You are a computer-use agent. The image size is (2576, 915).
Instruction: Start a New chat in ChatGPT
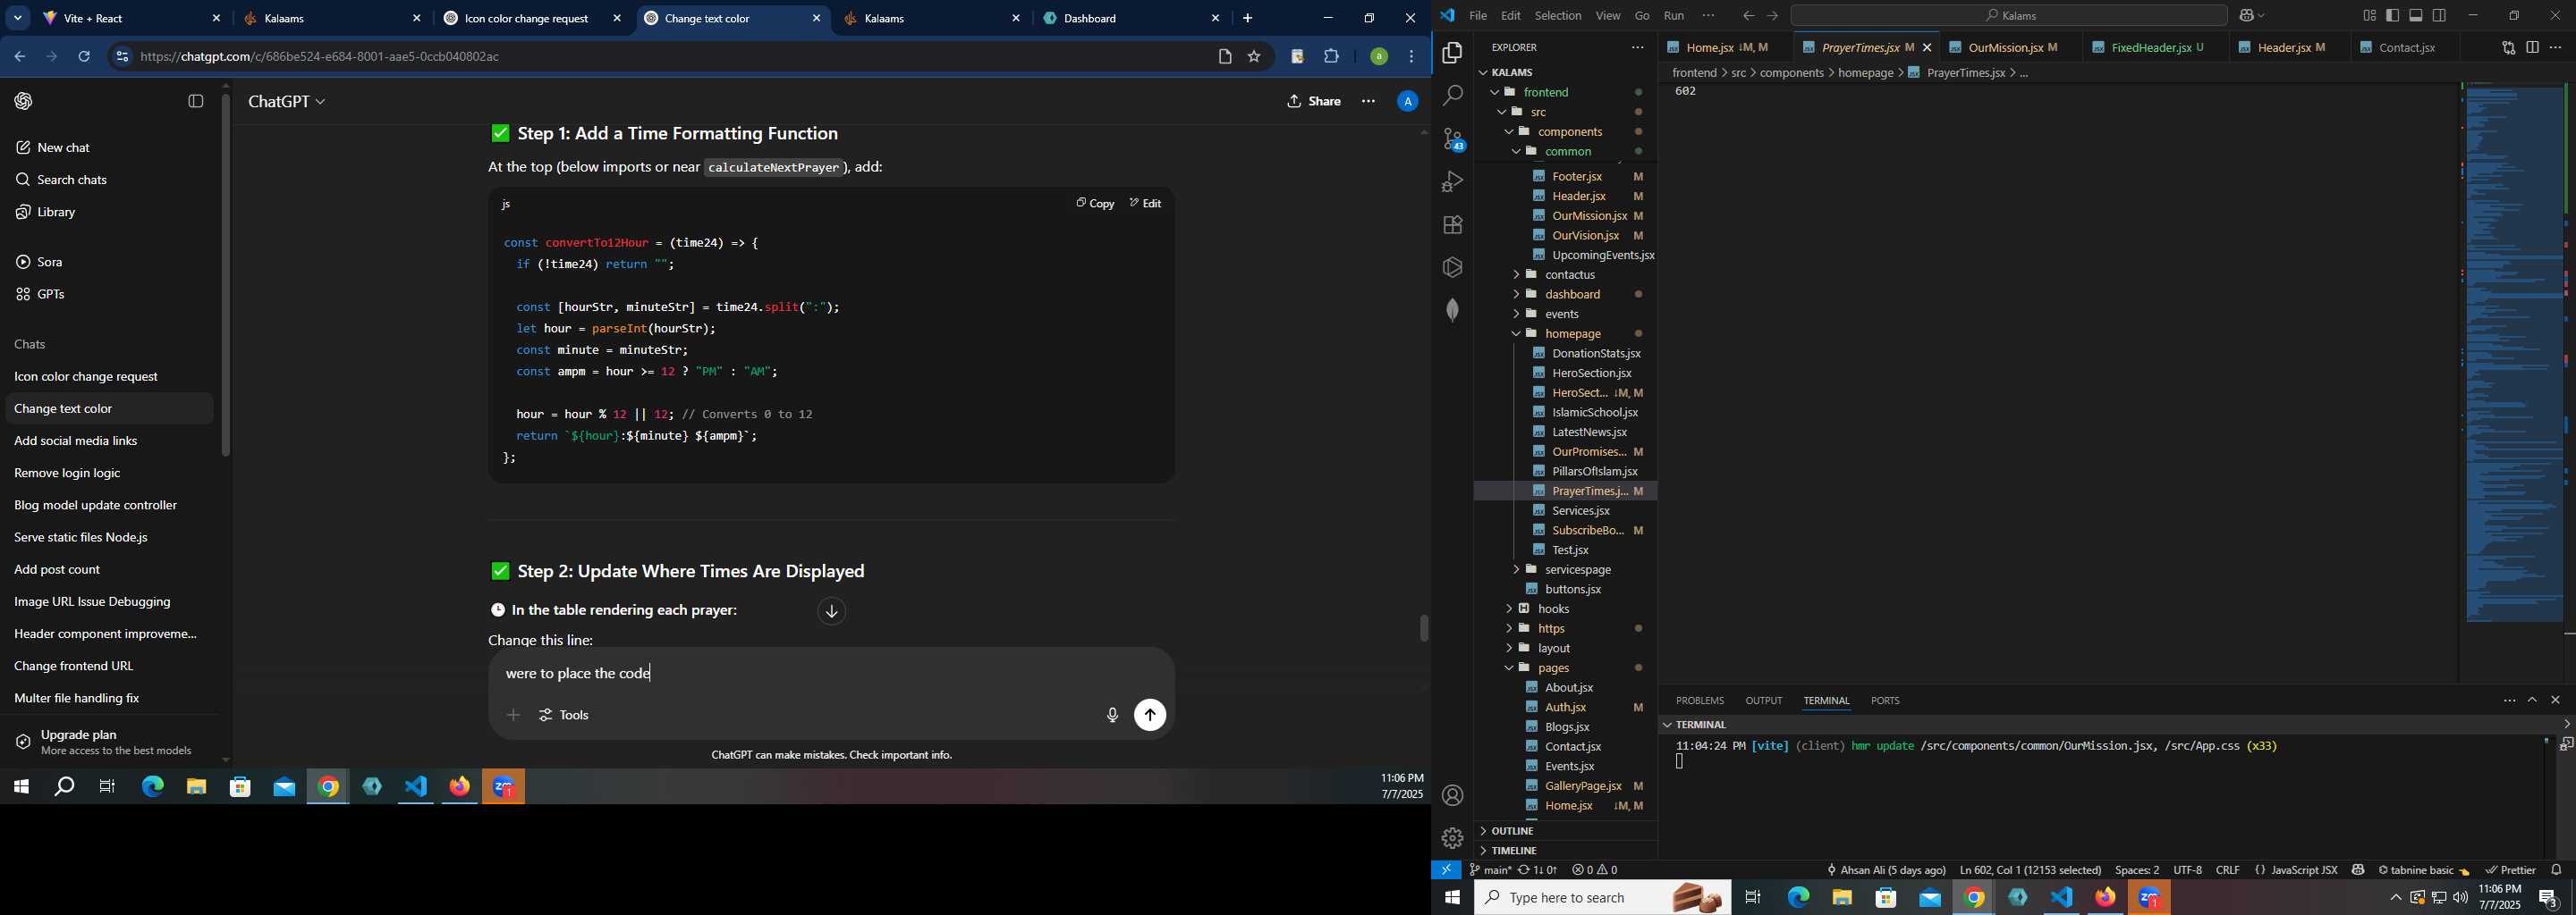click(63, 147)
